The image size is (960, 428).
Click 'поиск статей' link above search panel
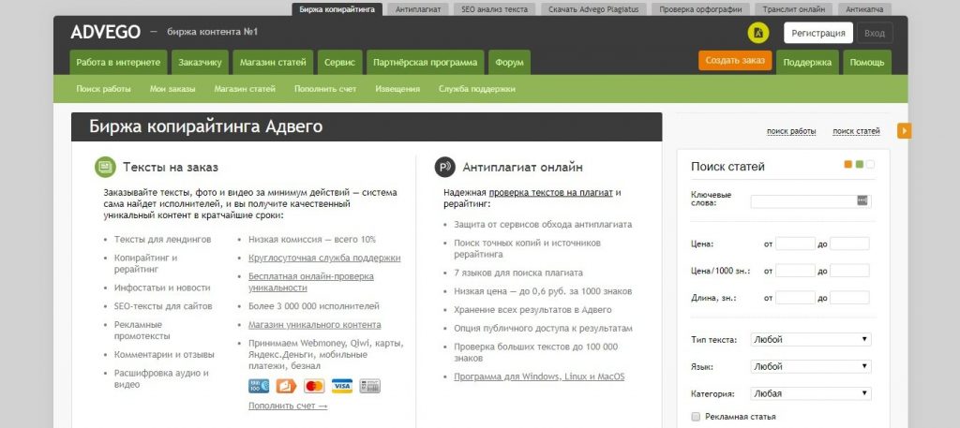[x=856, y=131]
